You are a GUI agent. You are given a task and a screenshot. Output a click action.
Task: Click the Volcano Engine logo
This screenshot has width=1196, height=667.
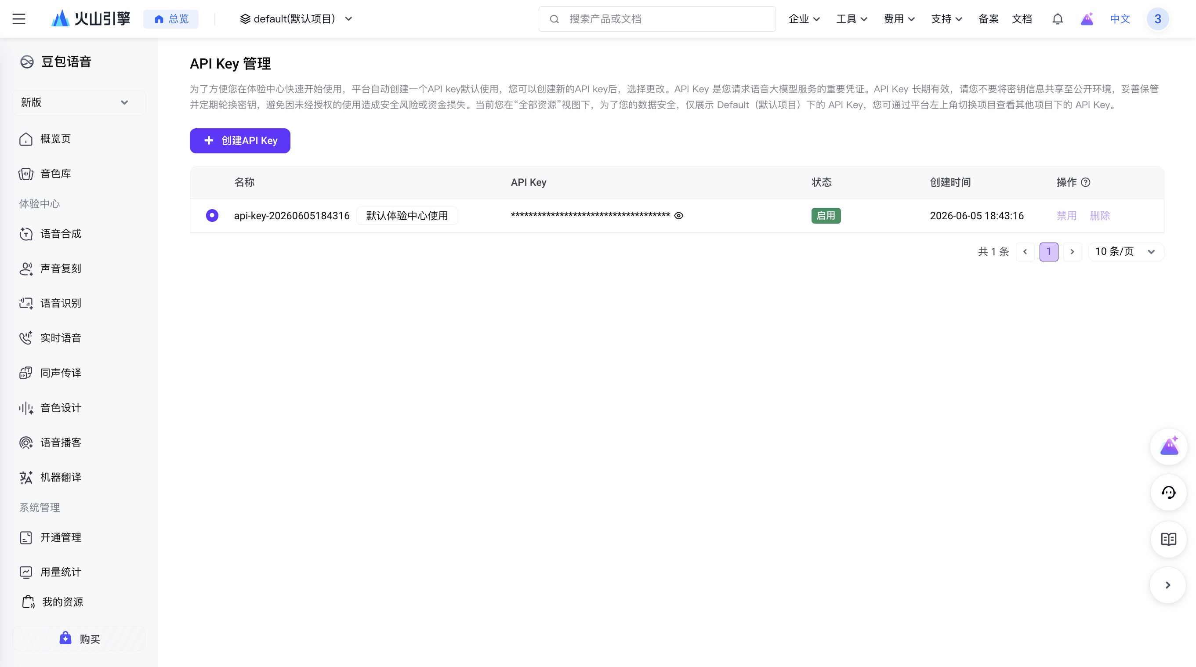tap(91, 18)
